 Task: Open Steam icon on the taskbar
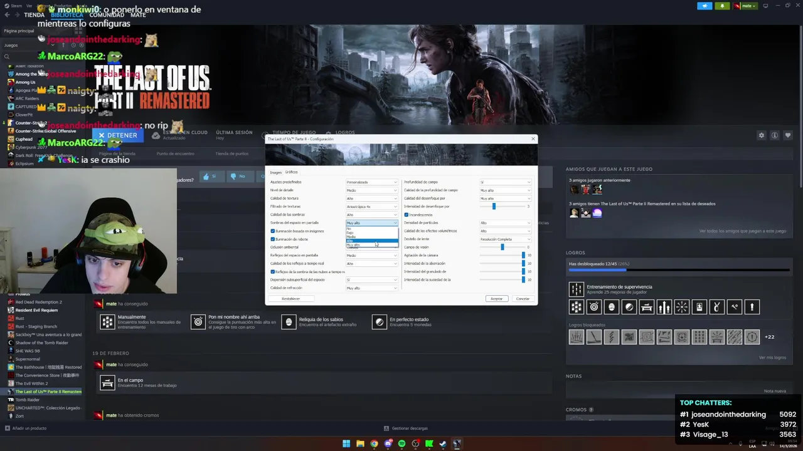[443, 444]
